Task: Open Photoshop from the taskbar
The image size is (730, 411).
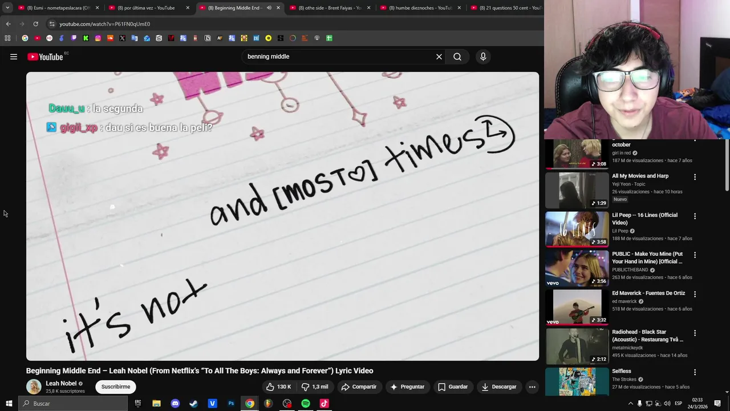Action: [231, 404]
